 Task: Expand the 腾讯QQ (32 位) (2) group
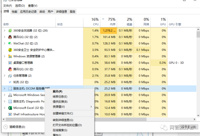pyautogui.click(x=5, y=37)
